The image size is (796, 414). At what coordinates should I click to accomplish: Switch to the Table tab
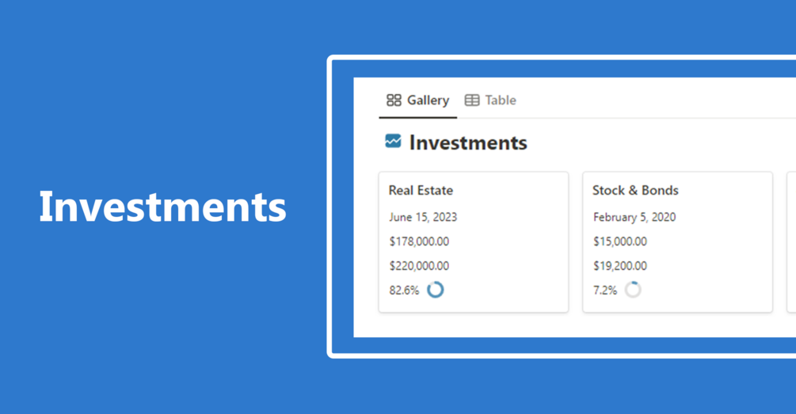click(x=490, y=101)
